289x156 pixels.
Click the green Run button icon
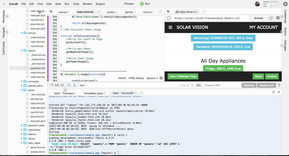pyautogui.click(x=142, y=4)
